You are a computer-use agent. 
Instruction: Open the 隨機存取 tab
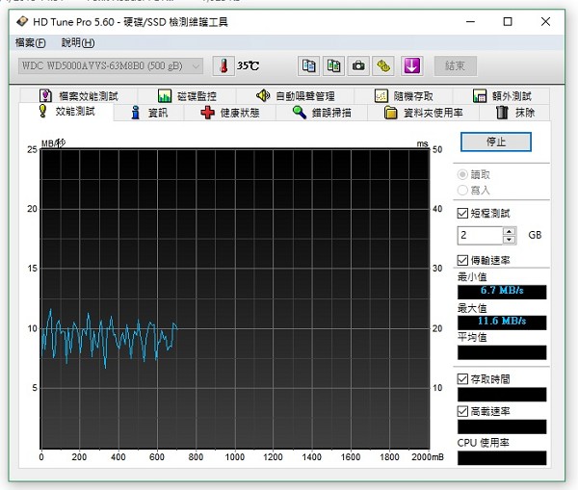[404, 96]
